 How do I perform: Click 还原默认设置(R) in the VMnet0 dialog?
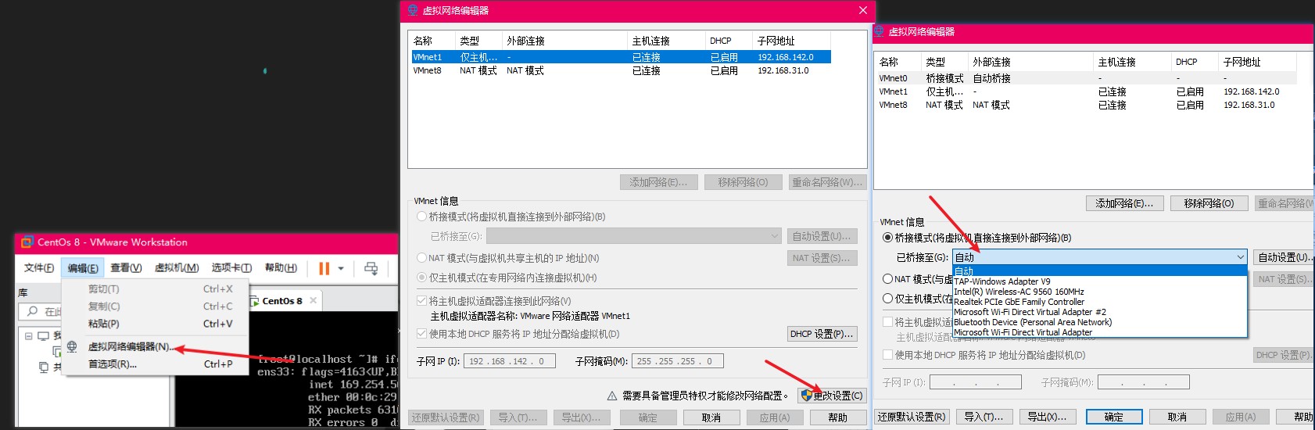tap(912, 417)
